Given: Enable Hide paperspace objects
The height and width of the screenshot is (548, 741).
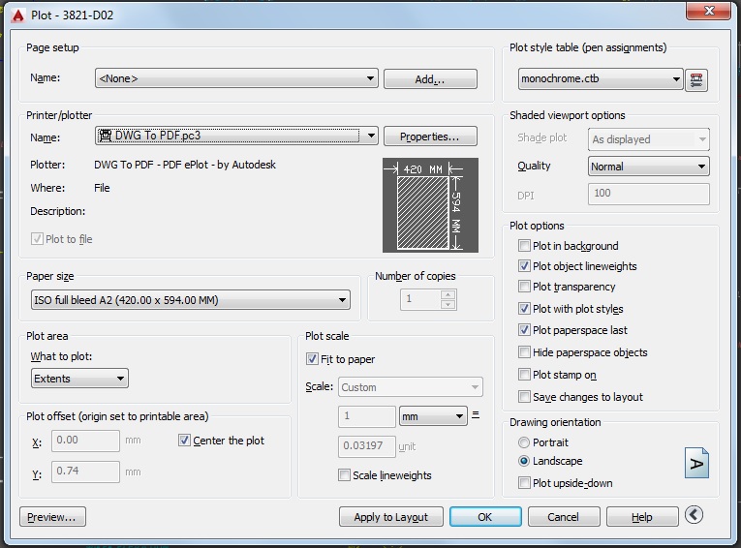Looking at the screenshot, I should (524, 352).
